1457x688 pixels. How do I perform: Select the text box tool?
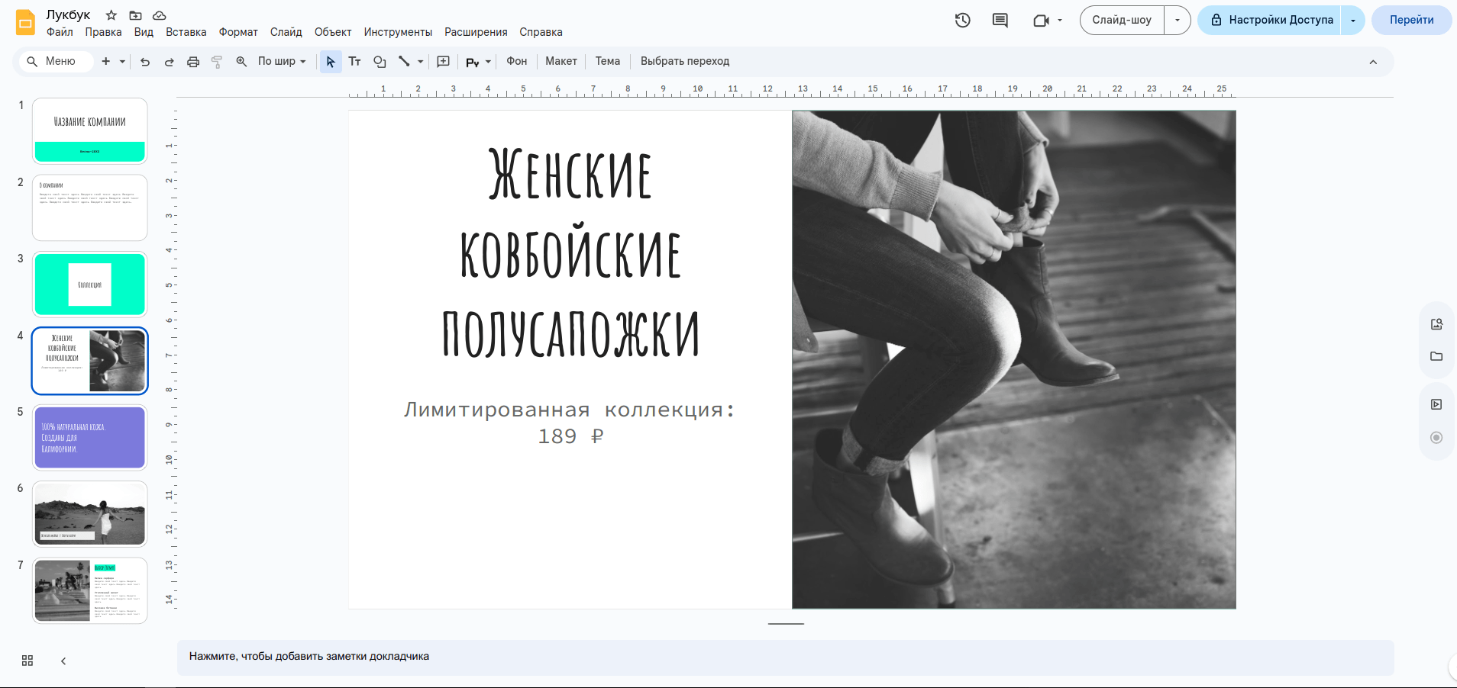(x=354, y=62)
